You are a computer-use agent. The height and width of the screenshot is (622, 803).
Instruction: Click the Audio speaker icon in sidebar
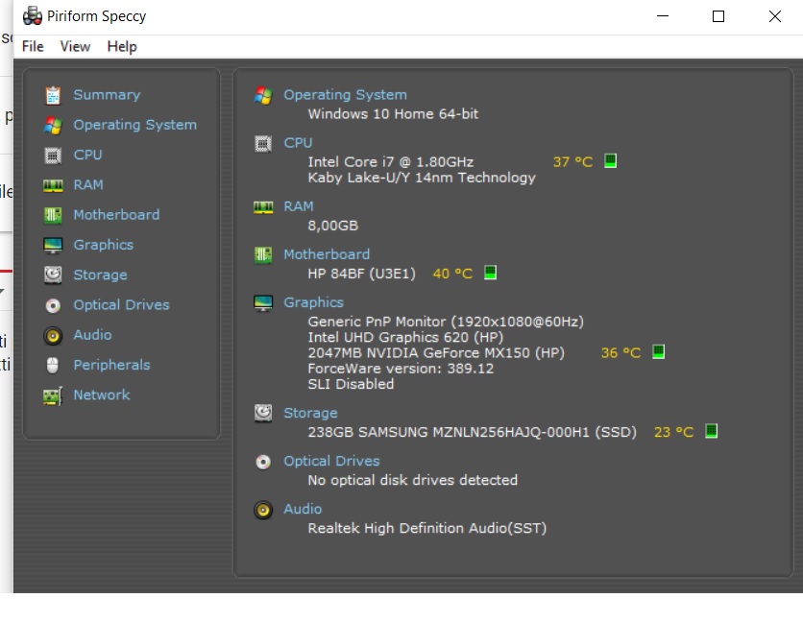tap(53, 336)
